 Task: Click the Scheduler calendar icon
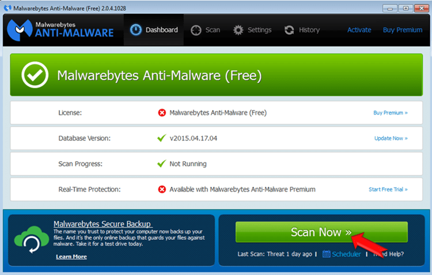(326, 254)
